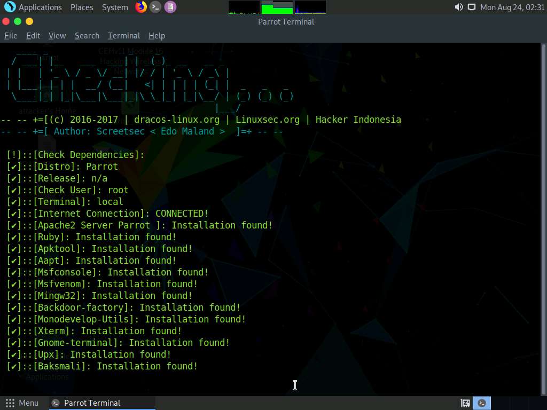Open the Applications menu

pos(40,7)
